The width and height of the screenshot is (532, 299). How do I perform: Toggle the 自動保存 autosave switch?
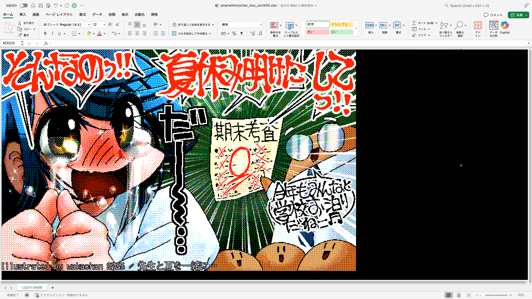tap(24, 6)
